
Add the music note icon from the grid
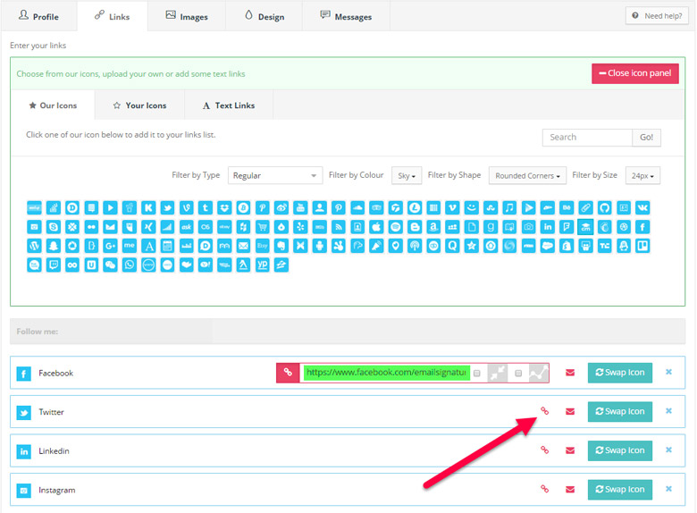(509, 207)
